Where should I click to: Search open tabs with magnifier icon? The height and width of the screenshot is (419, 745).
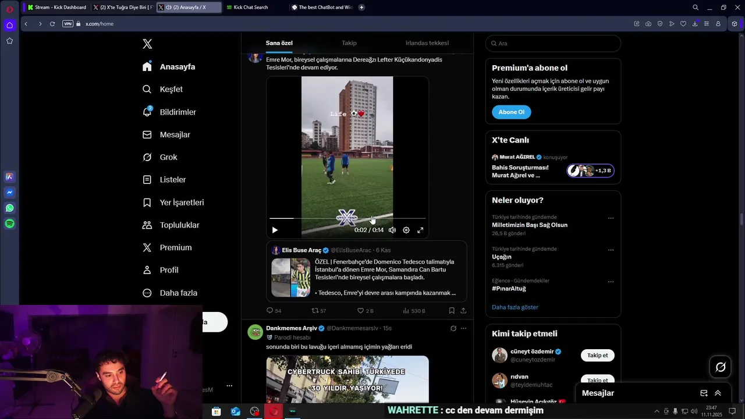695,8
